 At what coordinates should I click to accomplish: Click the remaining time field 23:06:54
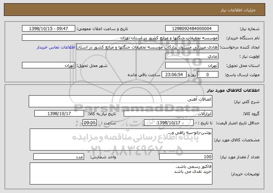(x=174, y=75)
